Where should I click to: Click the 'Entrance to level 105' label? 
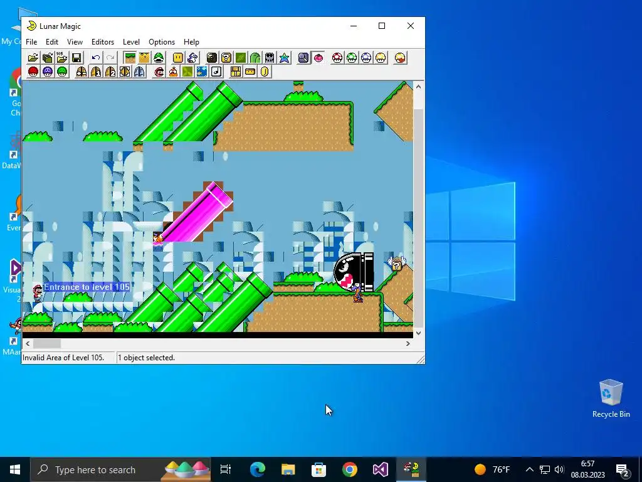coord(87,287)
